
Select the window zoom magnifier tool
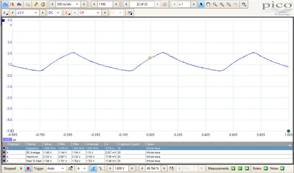[215, 4]
